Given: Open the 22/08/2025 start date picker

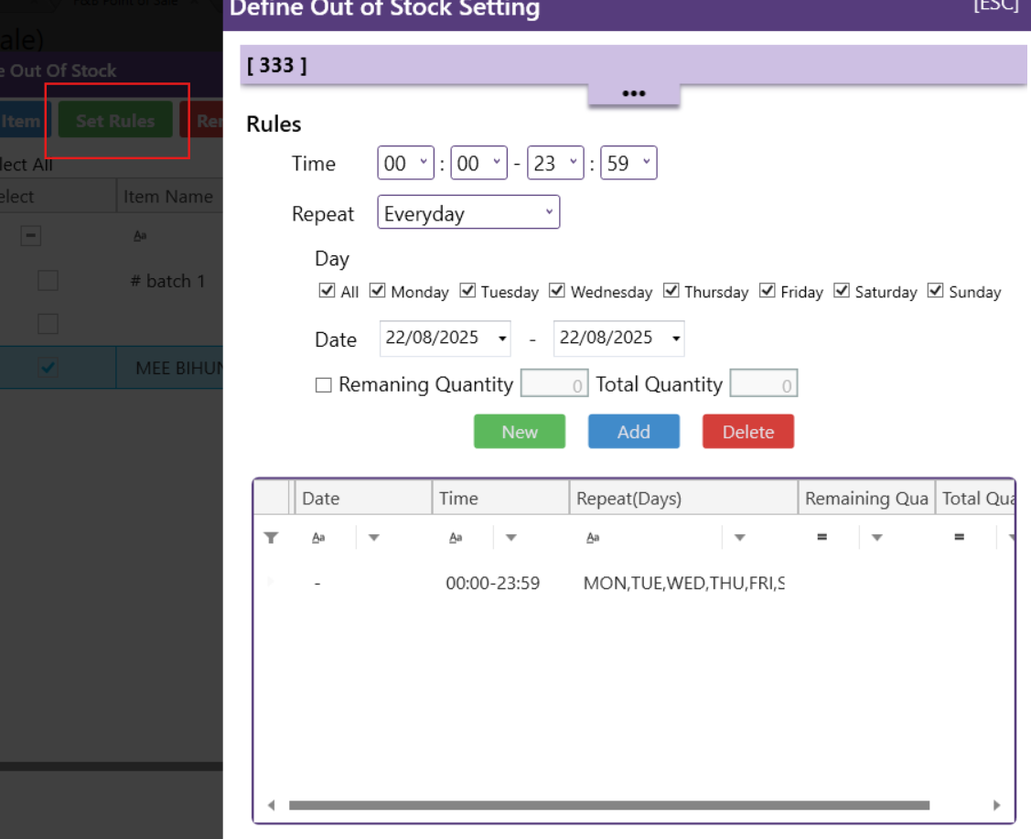Looking at the screenshot, I should [x=501, y=339].
